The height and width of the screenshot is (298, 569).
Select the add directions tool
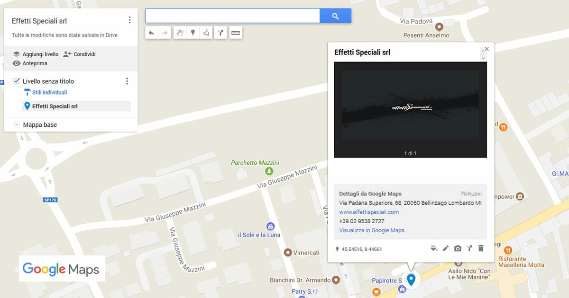click(x=220, y=33)
